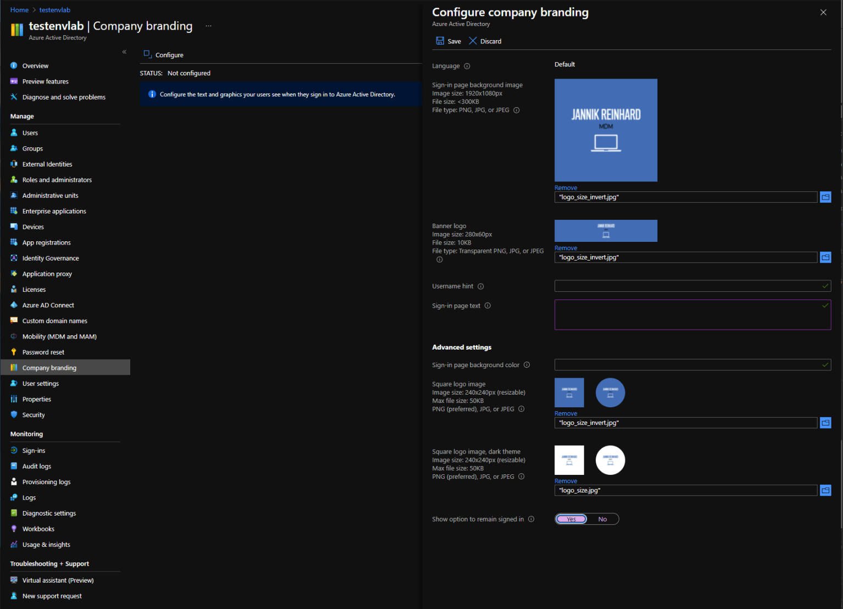The height and width of the screenshot is (609, 843).
Task: Open Enterprise applications
Action: point(54,211)
